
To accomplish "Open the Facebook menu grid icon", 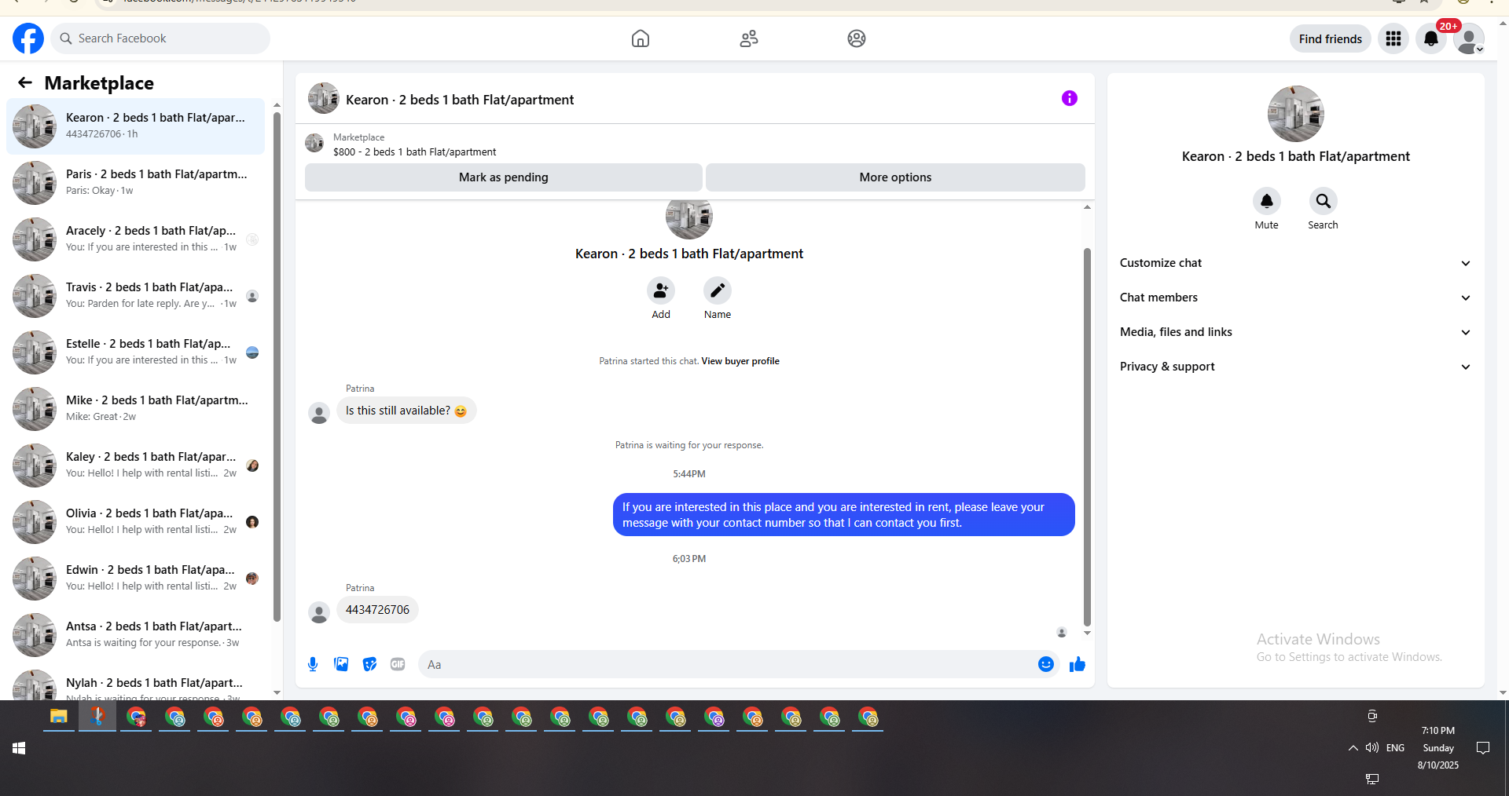I will point(1393,38).
